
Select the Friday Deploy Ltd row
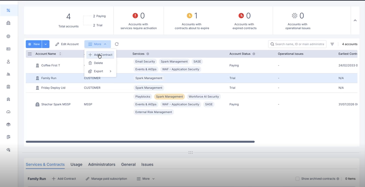pyautogui.click(x=192, y=88)
